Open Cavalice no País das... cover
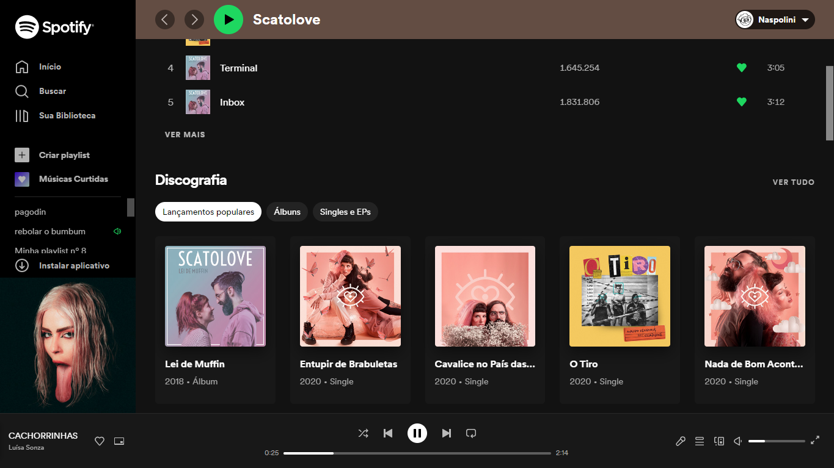834x468 pixels. click(485, 296)
